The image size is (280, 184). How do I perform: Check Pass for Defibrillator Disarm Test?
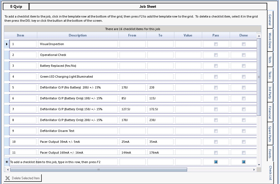tap(216, 131)
